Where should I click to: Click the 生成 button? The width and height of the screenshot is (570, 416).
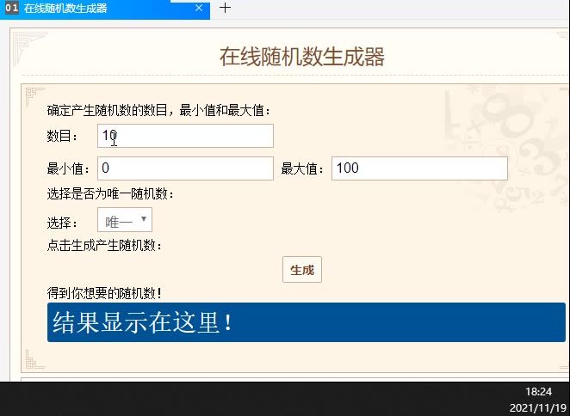tap(302, 270)
